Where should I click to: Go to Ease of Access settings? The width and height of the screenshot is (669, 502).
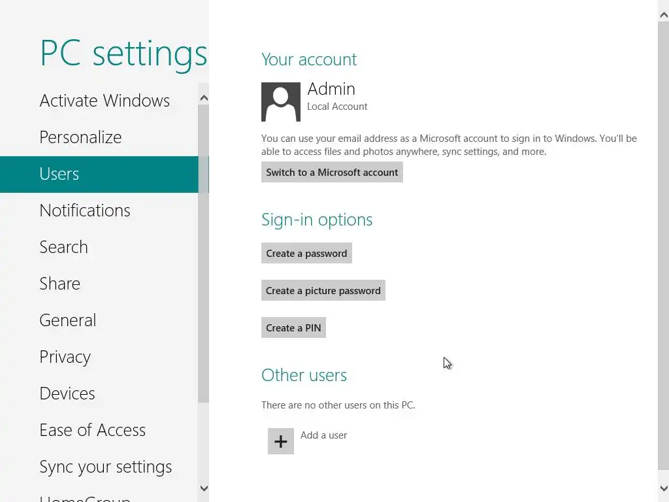coord(93,430)
